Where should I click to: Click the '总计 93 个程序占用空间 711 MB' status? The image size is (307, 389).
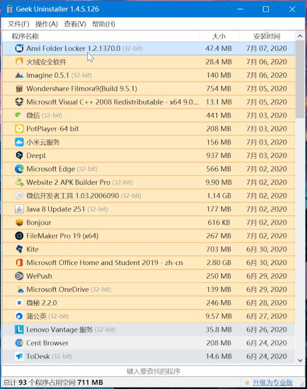(x=53, y=382)
